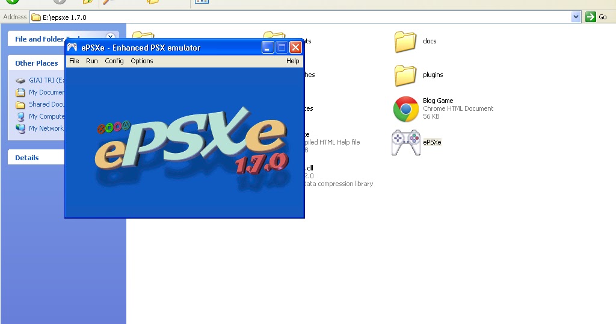616x324 pixels.
Task: Open the Options menu in ePSXe
Action: click(x=142, y=61)
